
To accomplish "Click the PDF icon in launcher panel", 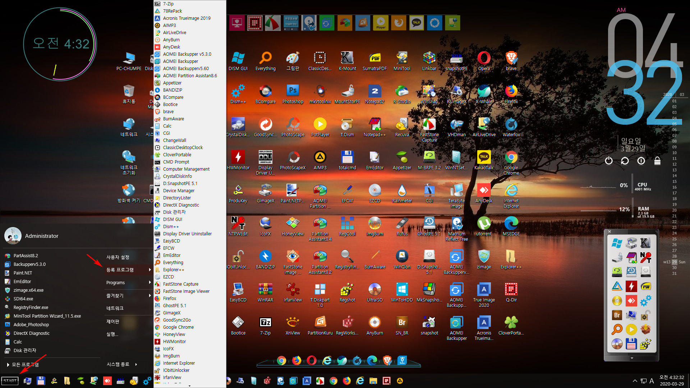I will tap(646, 286).
